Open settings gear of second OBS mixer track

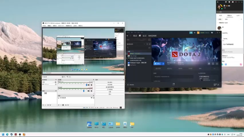pos(91,91)
